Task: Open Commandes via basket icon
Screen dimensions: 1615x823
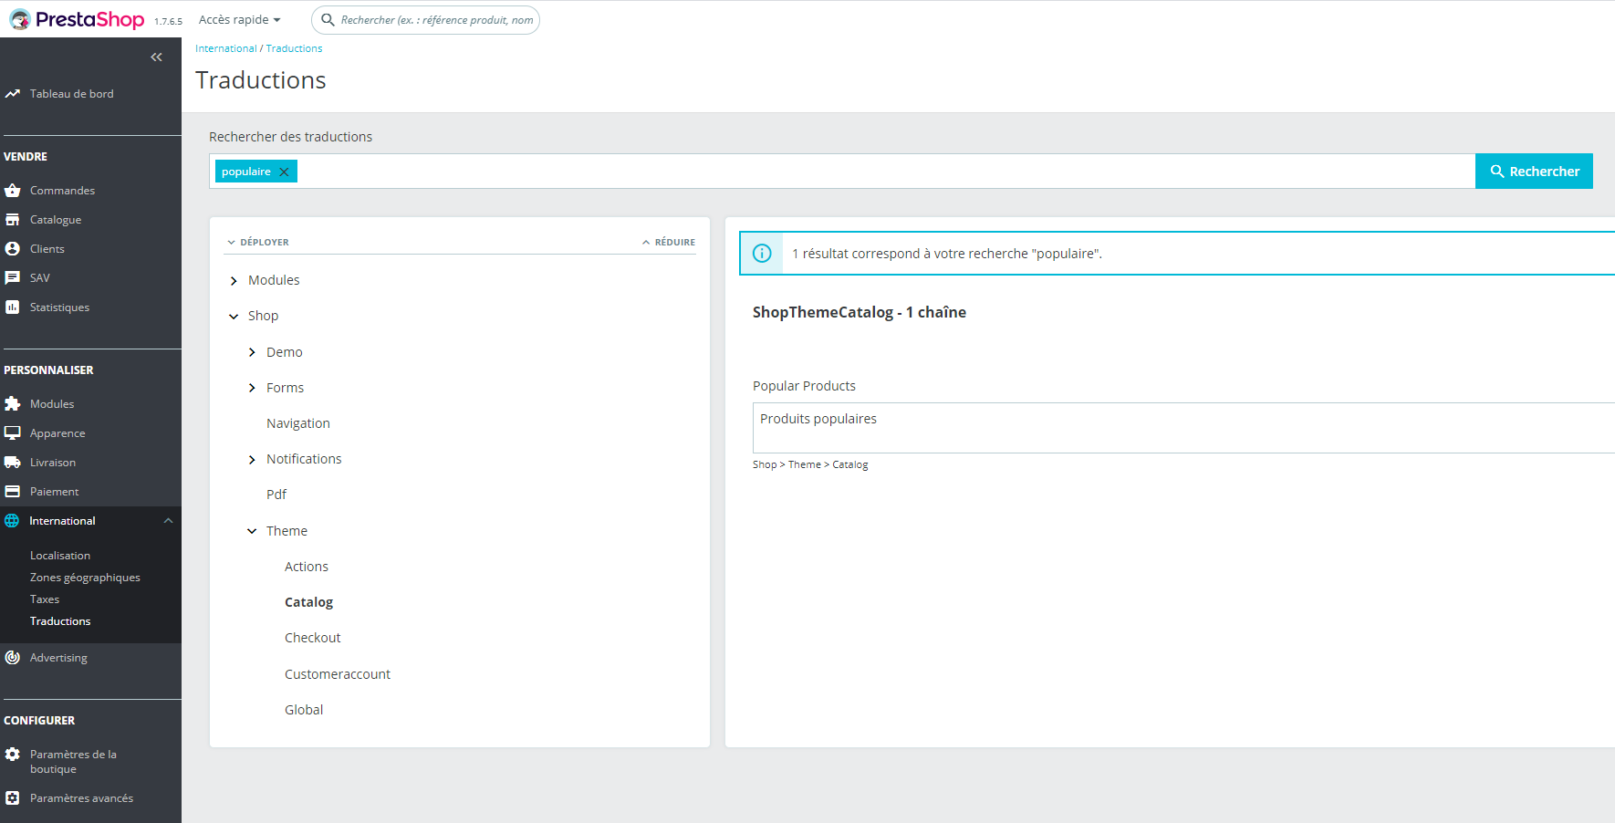Action: click(x=13, y=191)
